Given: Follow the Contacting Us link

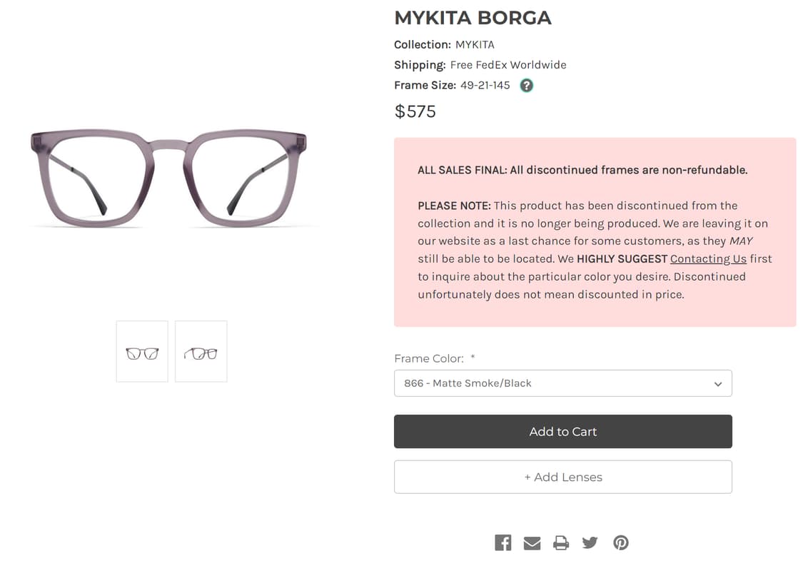Looking at the screenshot, I should [707, 258].
